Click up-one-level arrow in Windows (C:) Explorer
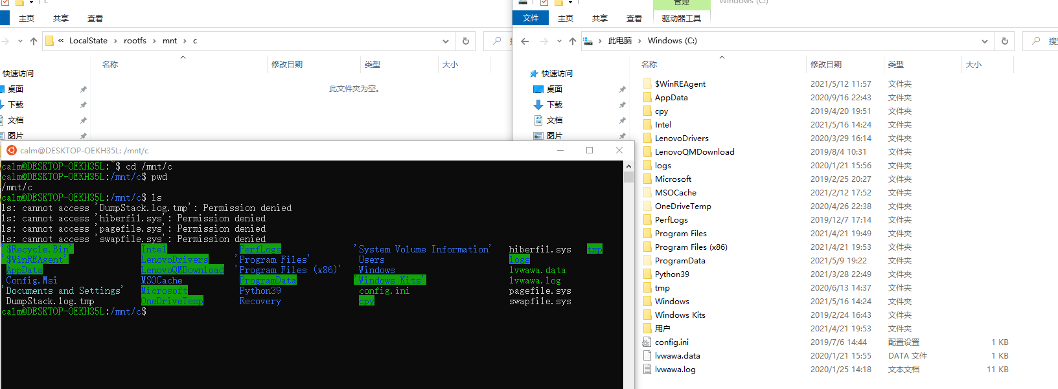1058x389 pixels. point(573,41)
